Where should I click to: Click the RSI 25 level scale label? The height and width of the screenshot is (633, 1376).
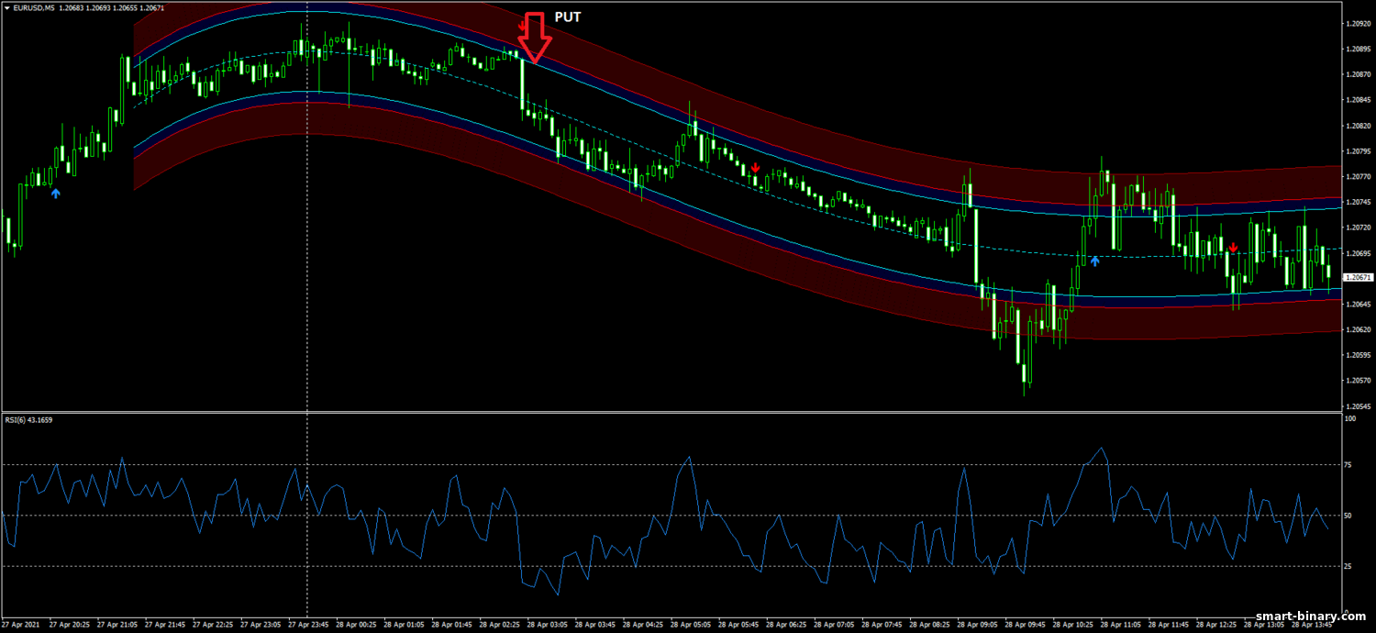coord(1349,567)
